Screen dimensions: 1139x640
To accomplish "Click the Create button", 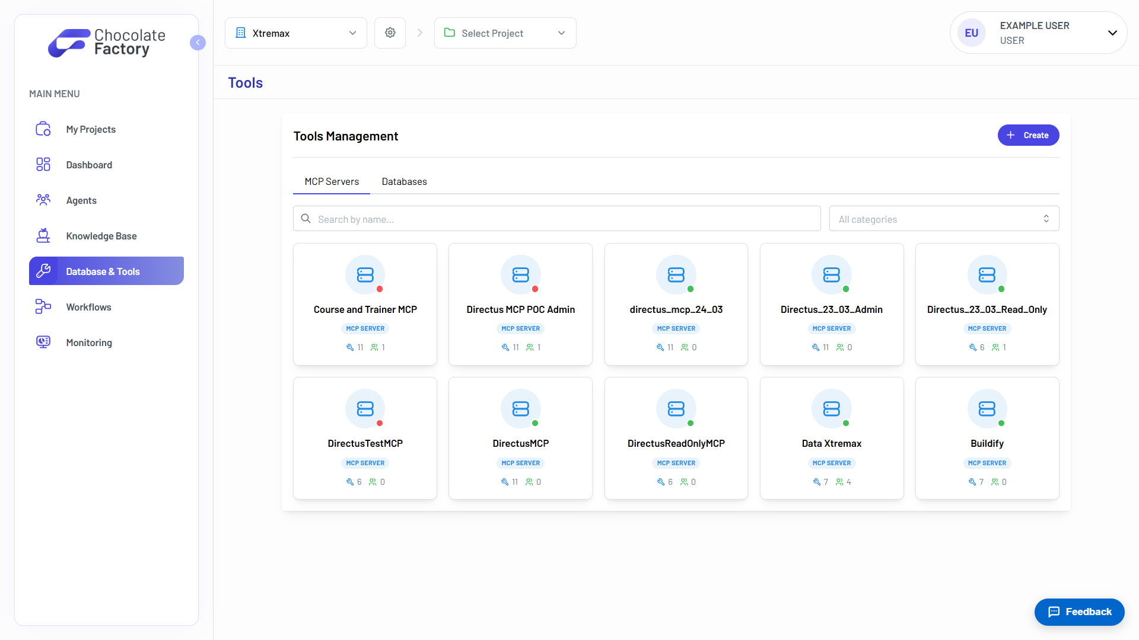I will (1028, 135).
